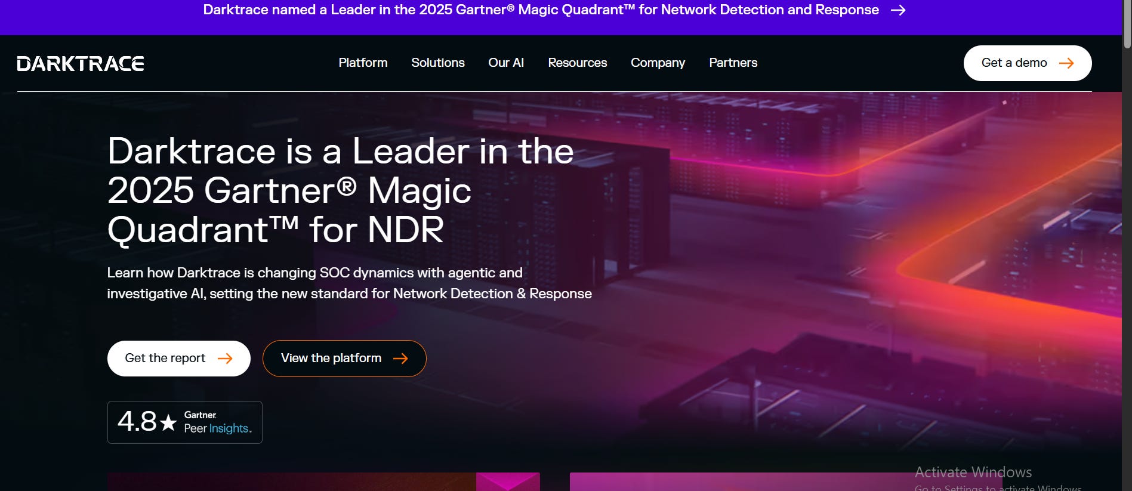Viewport: 1132px width, 491px height.
Task: Open the Gartner Peer Insights badge
Action: point(185,422)
